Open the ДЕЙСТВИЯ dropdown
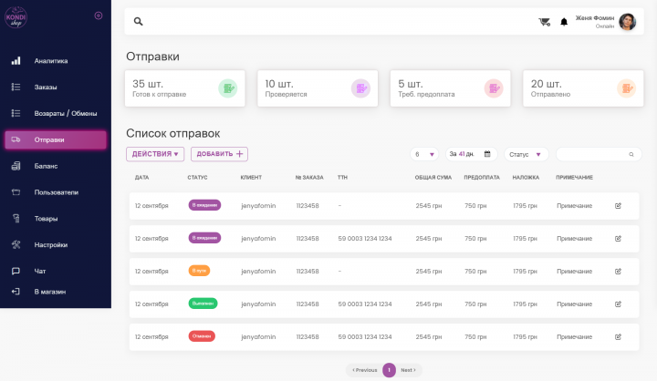 pyautogui.click(x=155, y=154)
